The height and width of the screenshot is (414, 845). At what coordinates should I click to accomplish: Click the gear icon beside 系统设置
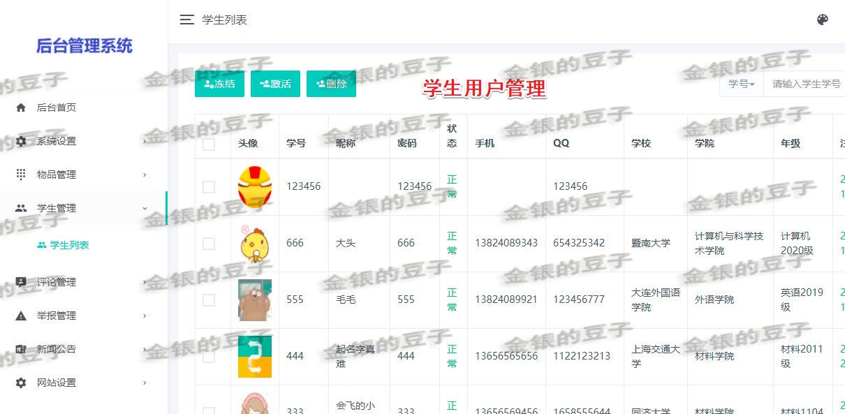pyautogui.click(x=21, y=141)
